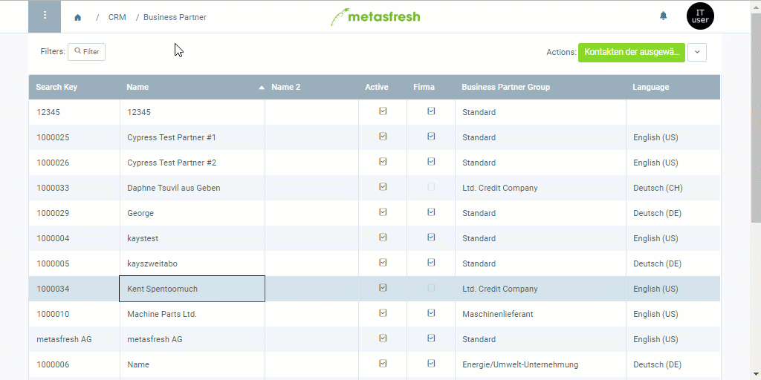Open Business Partner breadcrumb item
This screenshot has width=761, height=380.
(175, 17)
